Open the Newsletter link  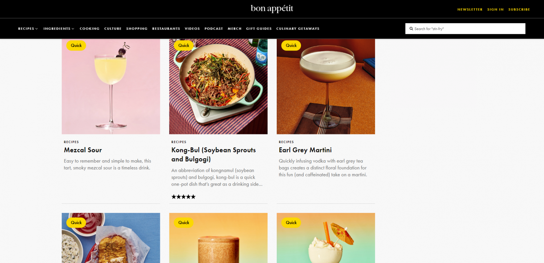[470, 9]
